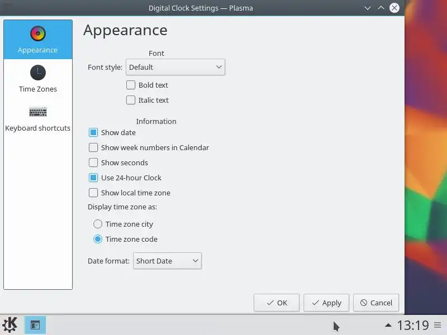Open the panel toolbox hamburger icon
Image resolution: width=447 pixels, height=335 pixels.
[438, 325]
